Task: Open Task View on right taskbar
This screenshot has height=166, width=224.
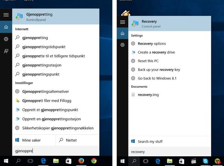Action: [x=146, y=161]
